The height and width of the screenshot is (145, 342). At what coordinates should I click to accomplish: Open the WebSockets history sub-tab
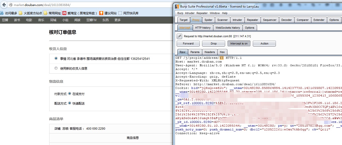228,28
